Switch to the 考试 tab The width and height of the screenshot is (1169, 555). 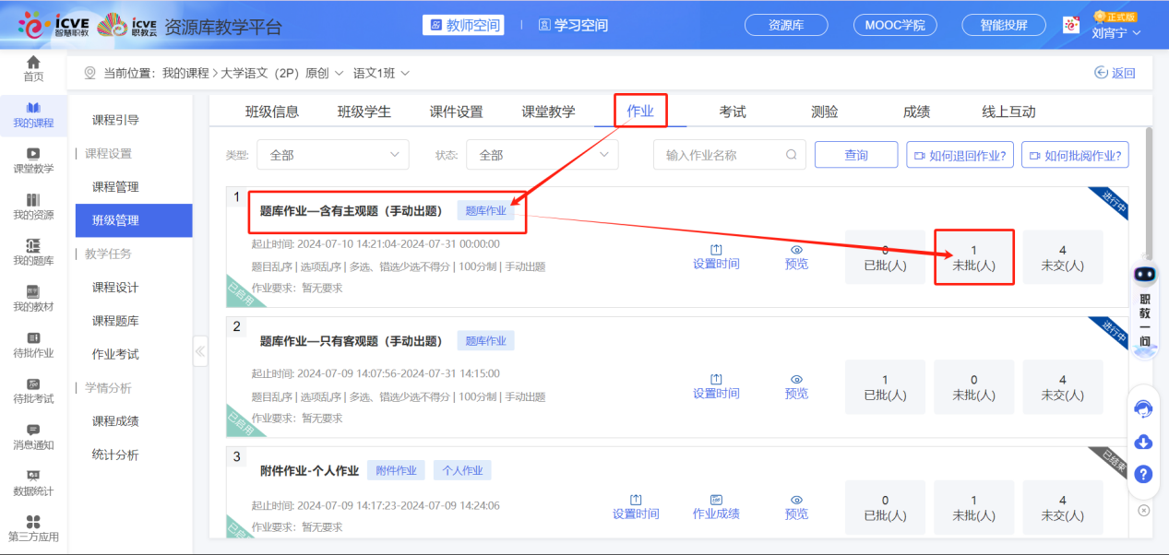(x=733, y=112)
